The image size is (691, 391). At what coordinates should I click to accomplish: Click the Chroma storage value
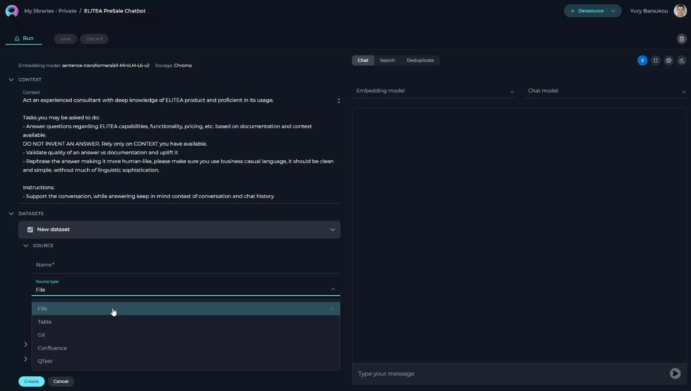183,65
